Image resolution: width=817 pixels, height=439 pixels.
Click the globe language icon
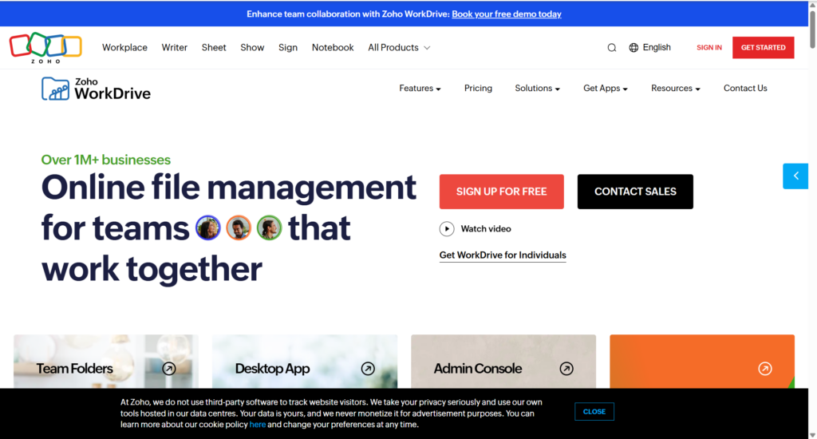coord(633,48)
